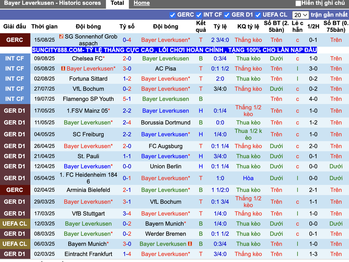
Task: Click the 1/2H column header
Action: point(313,27)
